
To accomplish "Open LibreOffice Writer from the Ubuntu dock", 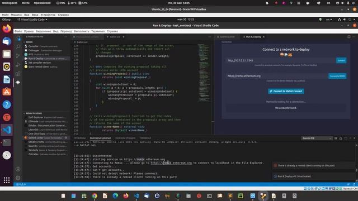I will tap(7, 79).
